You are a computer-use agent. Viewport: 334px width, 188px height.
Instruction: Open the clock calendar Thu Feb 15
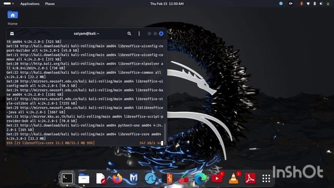pyautogui.click(x=167, y=4)
